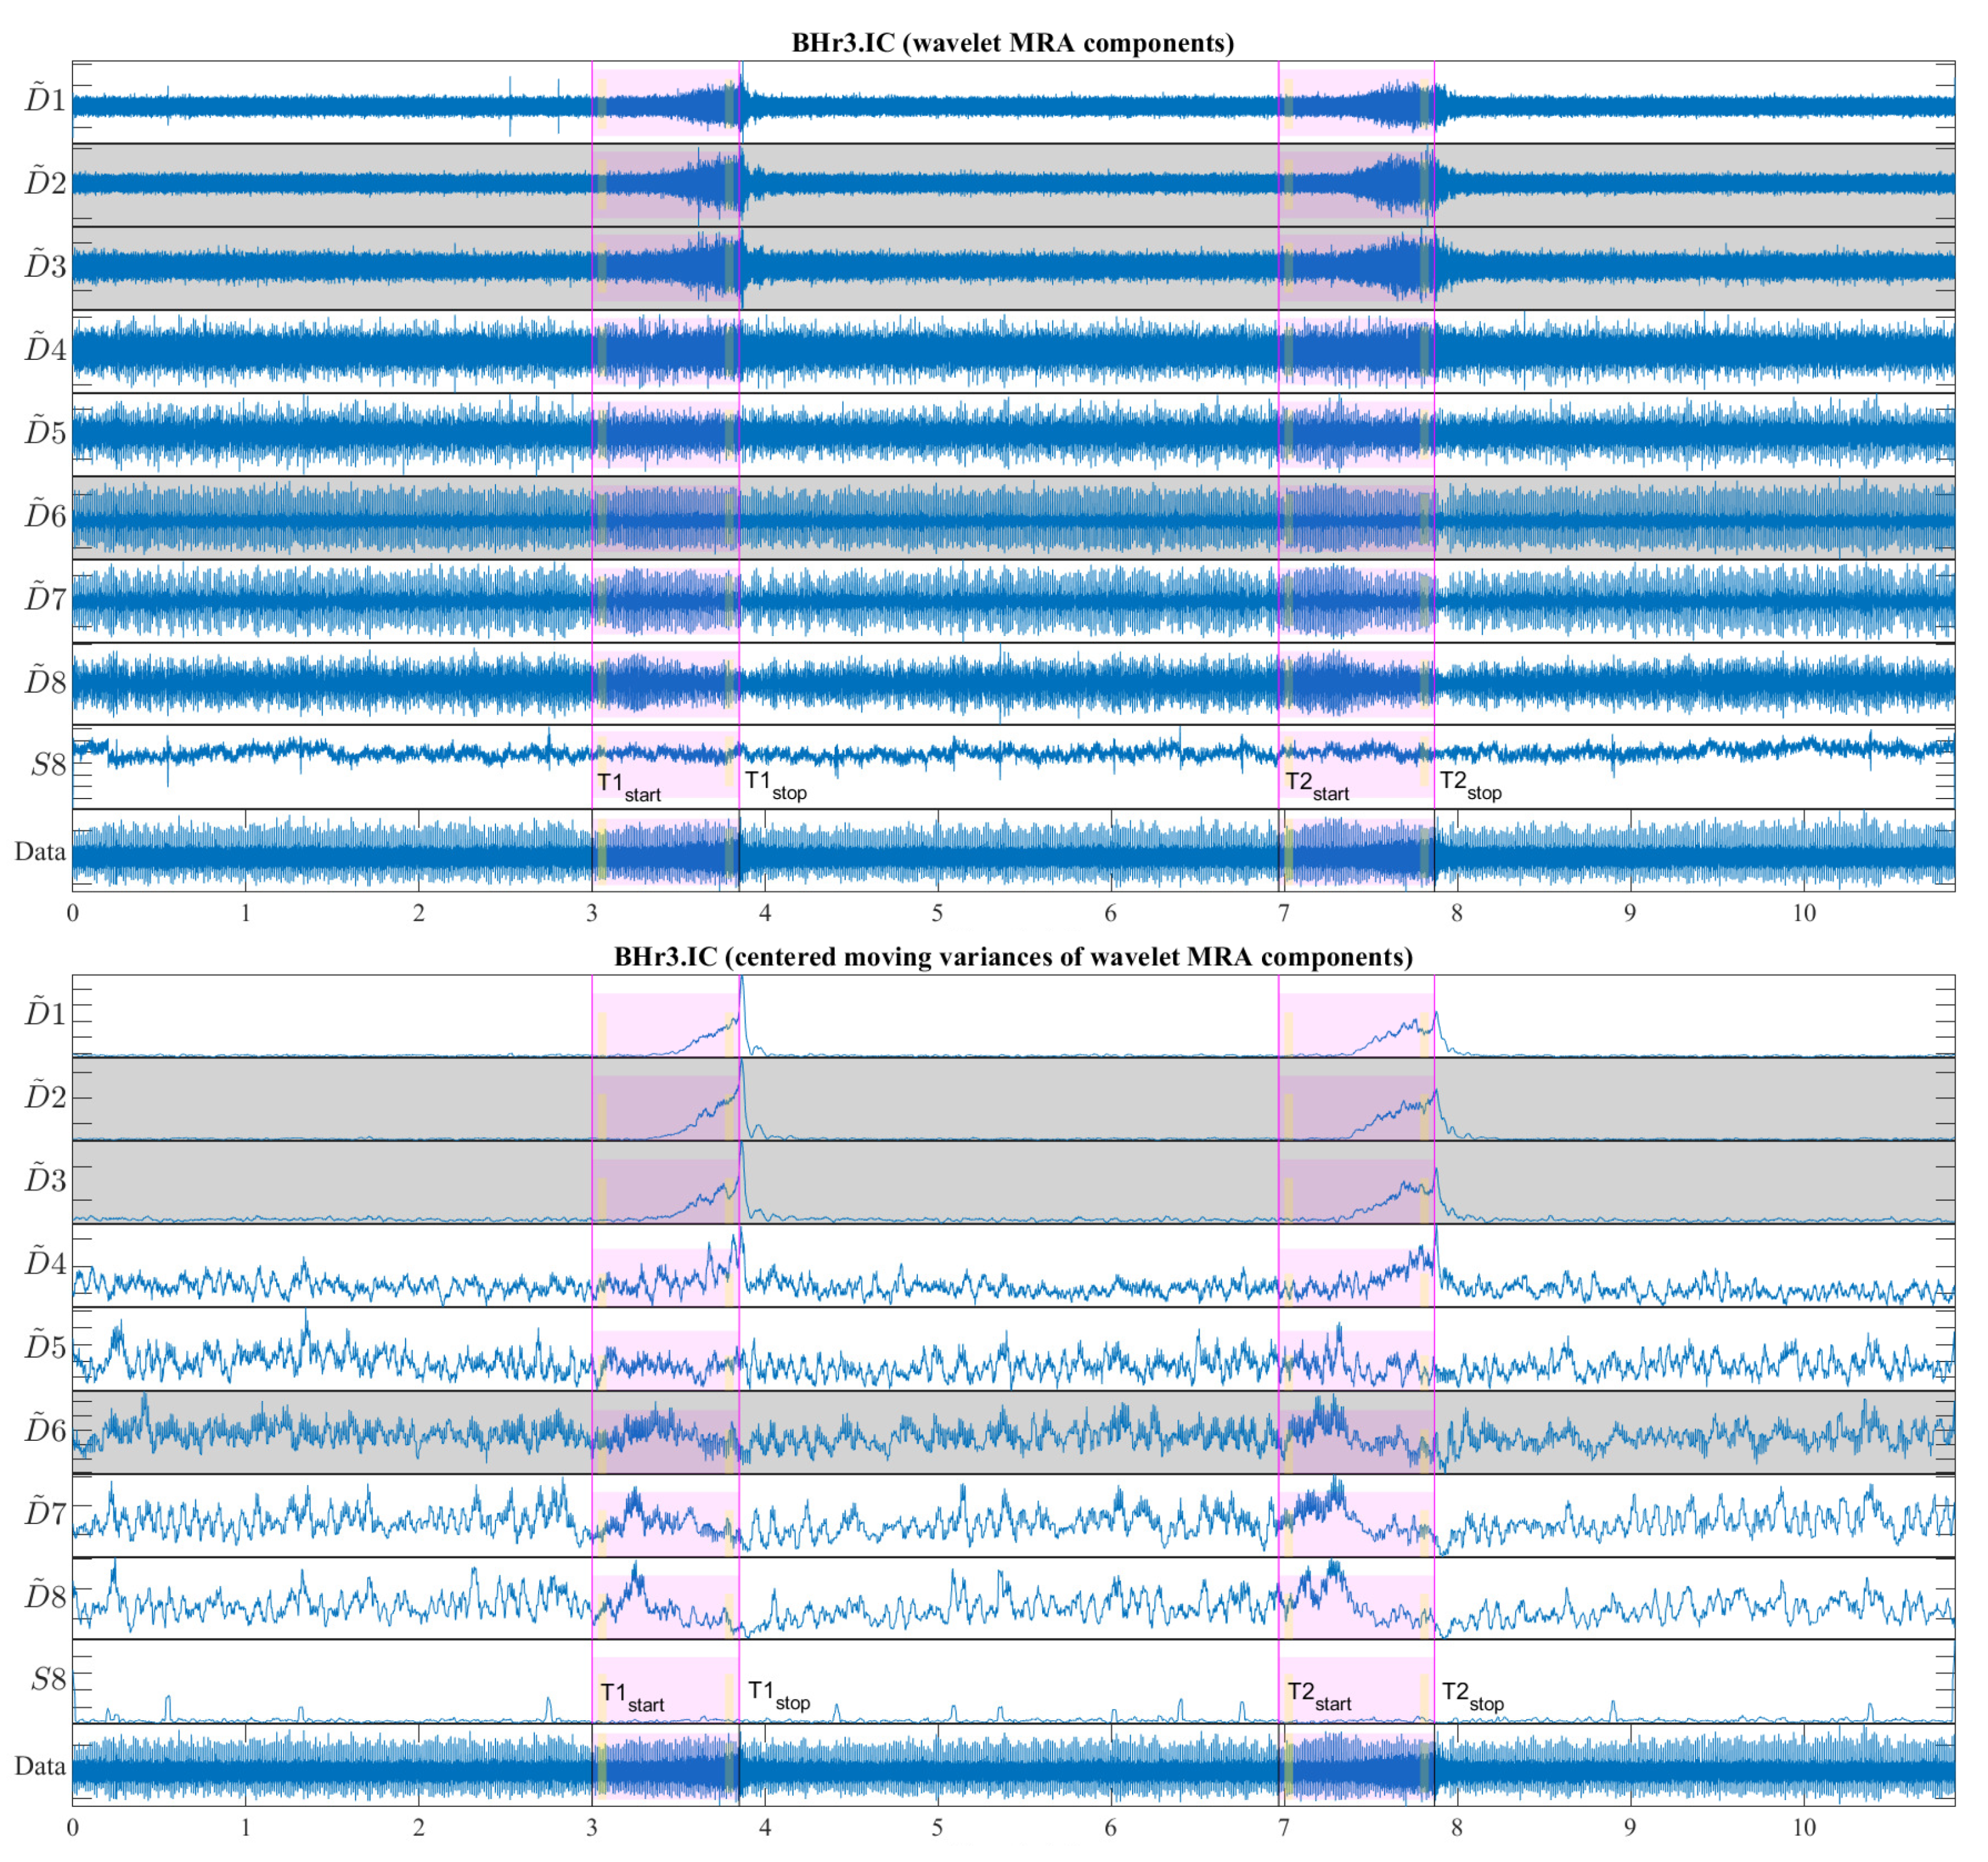Viewport: 1988px width, 1862px height.
Task: Click the Data label in bottom plot
Action: click(x=40, y=1765)
